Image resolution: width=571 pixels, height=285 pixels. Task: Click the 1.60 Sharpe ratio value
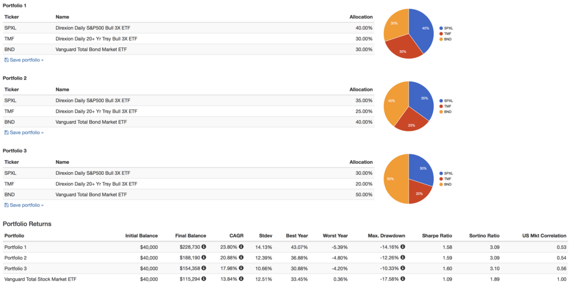click(448, 268)
